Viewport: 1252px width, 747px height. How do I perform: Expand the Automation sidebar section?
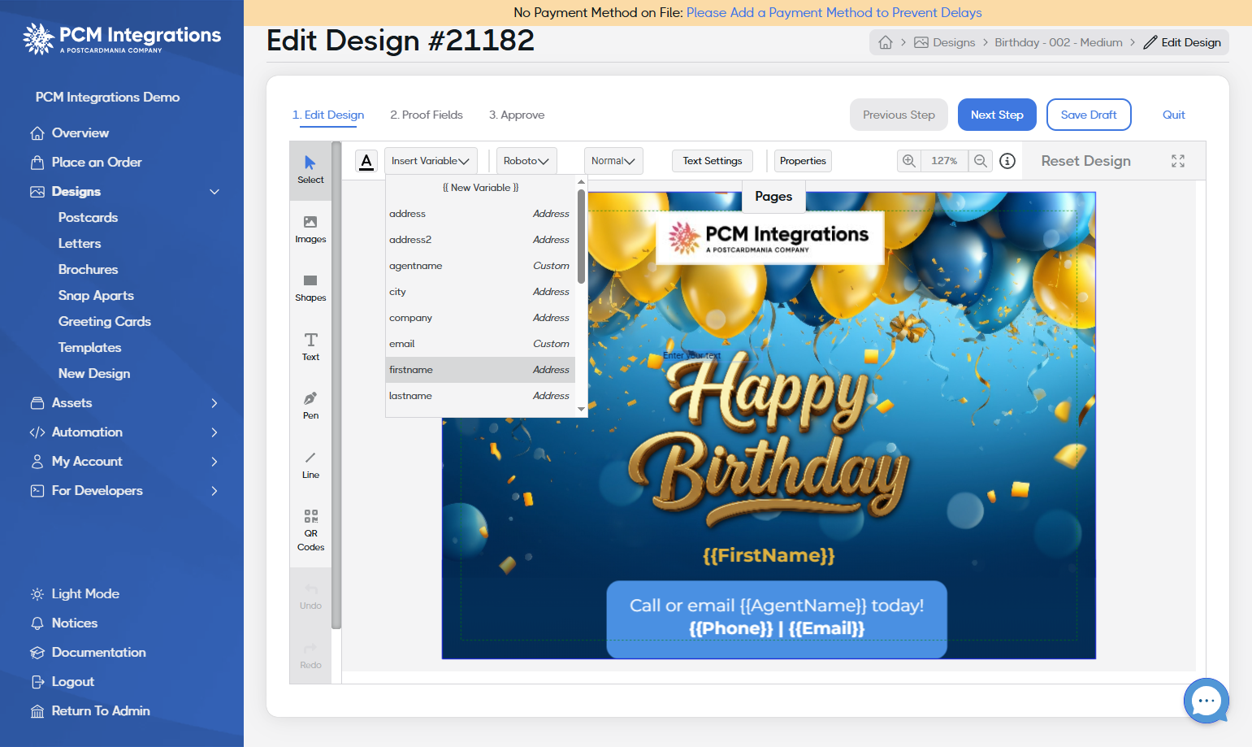[x=214, y=432]
